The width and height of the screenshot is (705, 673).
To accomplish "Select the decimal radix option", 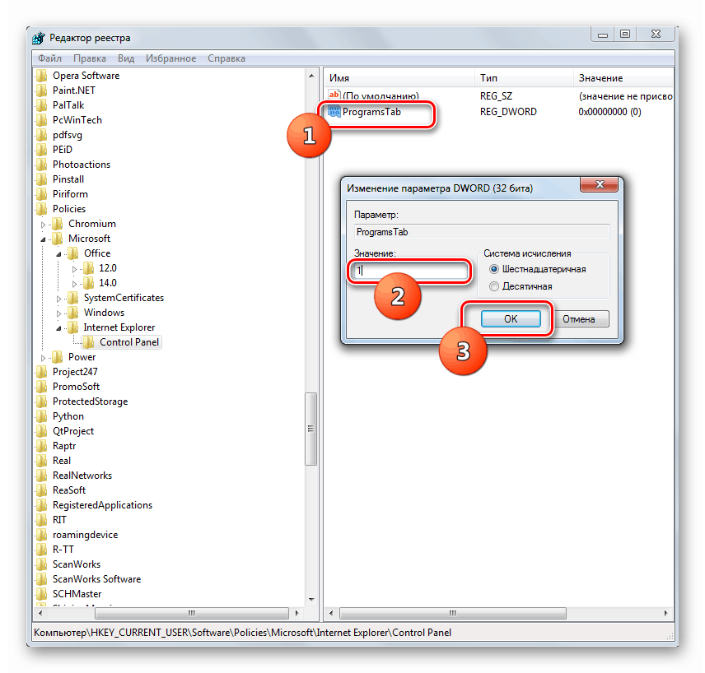I will point(494,286).
